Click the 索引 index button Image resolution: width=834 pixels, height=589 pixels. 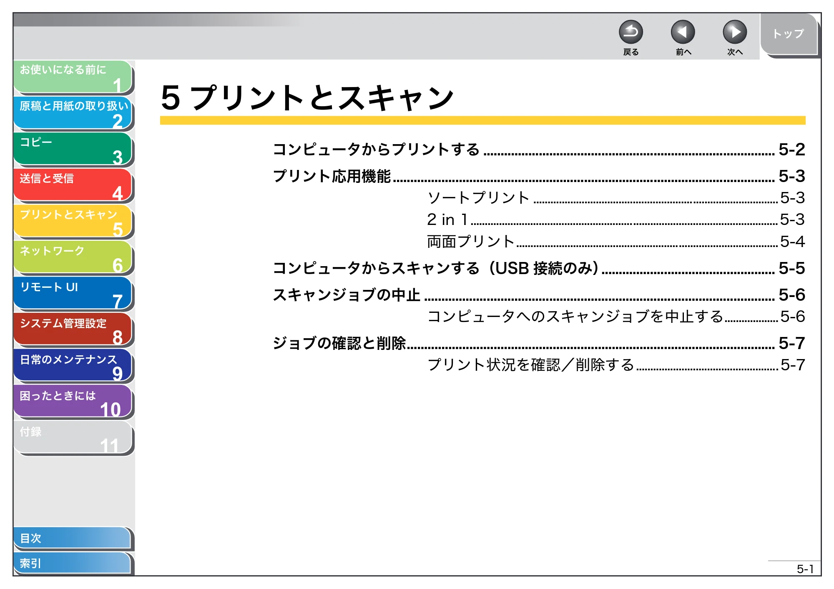click(72, 563)
